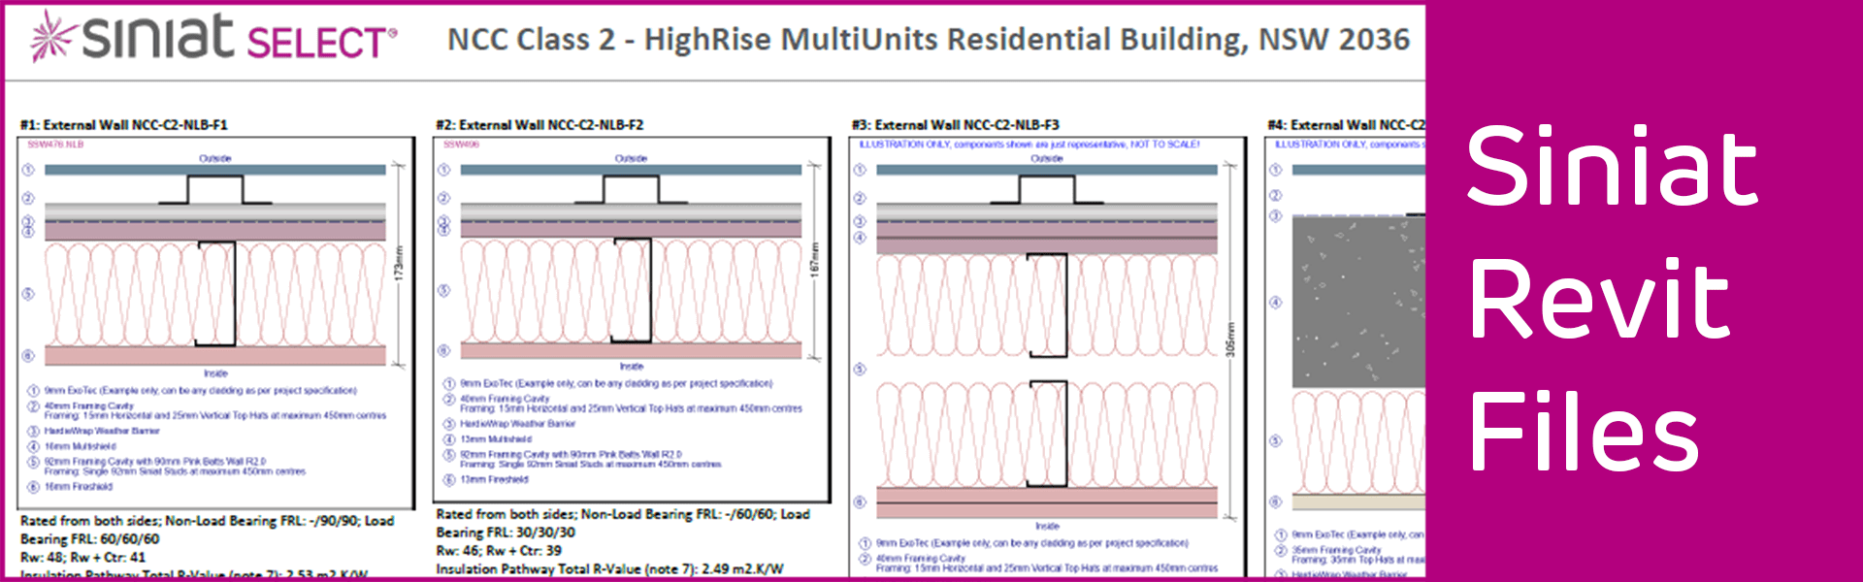
Task: Click "40mm Framing Cavity" legend row in wall #2
Action: (623, 404)
